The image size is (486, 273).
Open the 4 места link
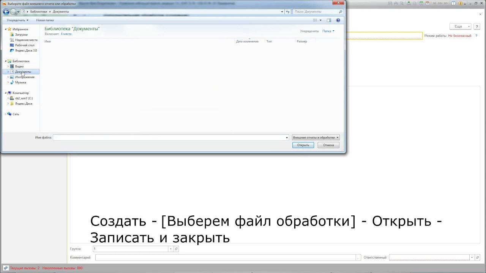(x=66, y=34)
